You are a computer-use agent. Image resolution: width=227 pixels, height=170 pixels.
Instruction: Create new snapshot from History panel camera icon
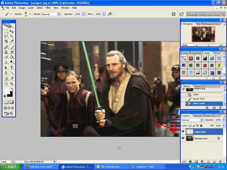(x=214, y=107)
